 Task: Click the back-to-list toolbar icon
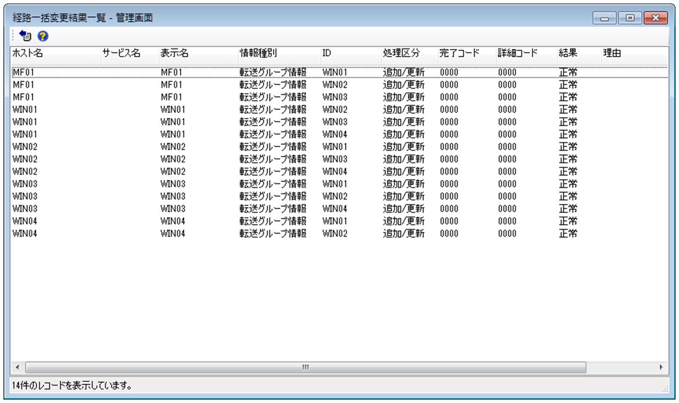(x=25, y=36)
